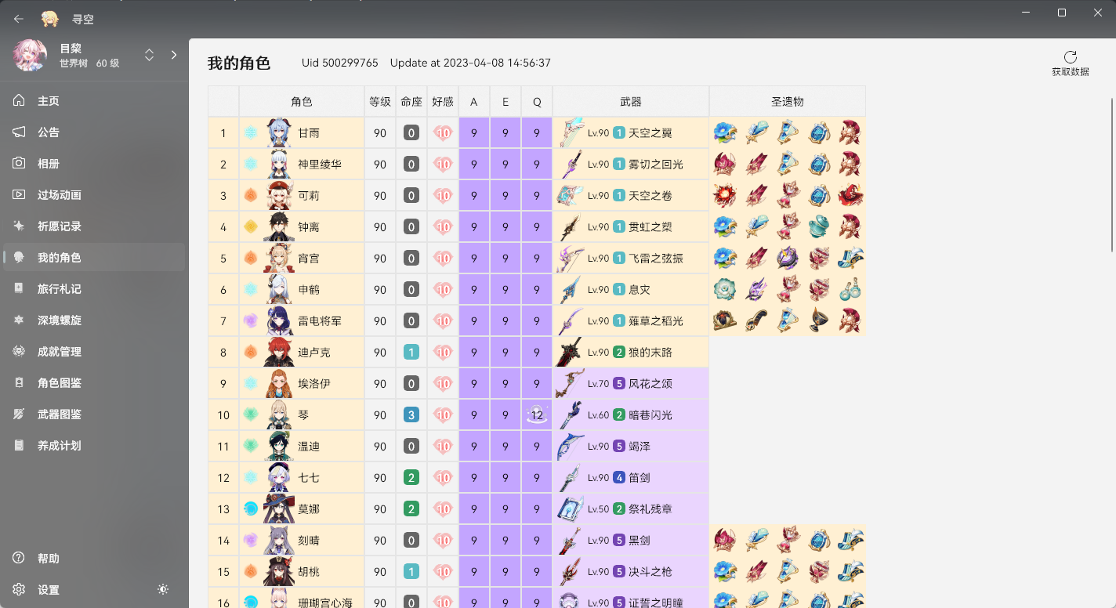Viewport: 1116px width, 608px height.
Task: Open user details chevron next to 目黎
Action: click(x=174, y=55)
